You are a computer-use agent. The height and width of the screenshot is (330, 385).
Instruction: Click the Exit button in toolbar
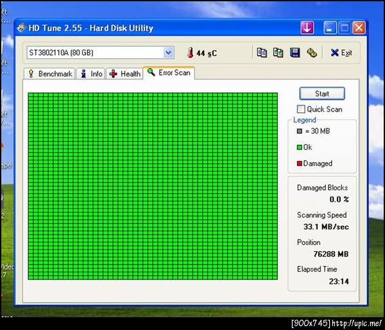341,53
